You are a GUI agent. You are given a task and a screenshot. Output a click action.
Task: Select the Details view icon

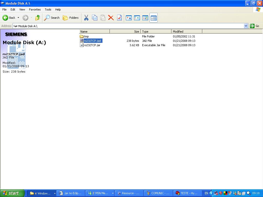click(x=154, y=18)
